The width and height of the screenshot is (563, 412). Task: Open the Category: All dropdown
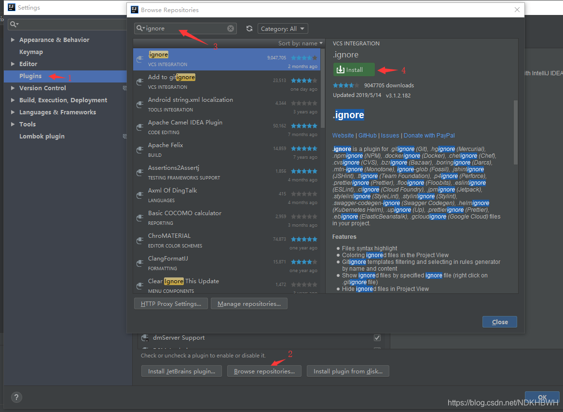pyautogui.click(x=283, y=29)
